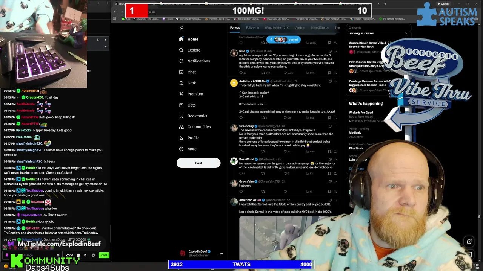
Task: Open the kick.com/TruShadow link in chat
Action: (78, 233)
